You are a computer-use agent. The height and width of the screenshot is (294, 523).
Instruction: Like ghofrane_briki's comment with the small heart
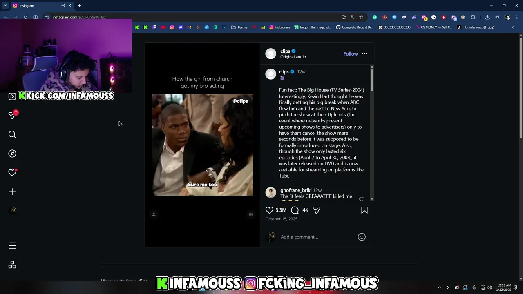click(362, 199)
